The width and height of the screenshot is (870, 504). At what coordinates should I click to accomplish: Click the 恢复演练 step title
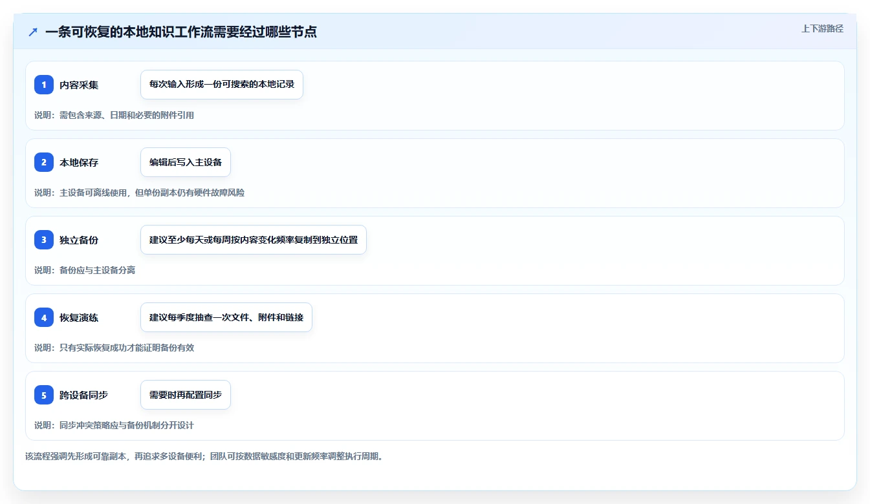pos(79,317)
